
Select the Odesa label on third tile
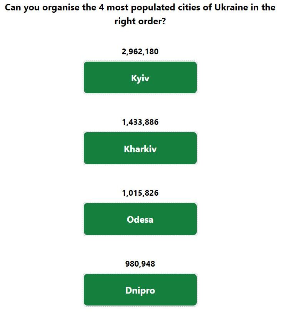pos(140,220)
